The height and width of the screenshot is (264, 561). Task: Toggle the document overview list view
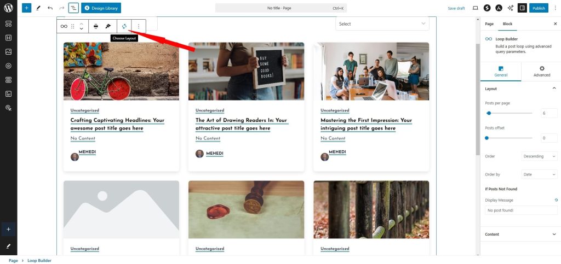click(x=73, y=8)
